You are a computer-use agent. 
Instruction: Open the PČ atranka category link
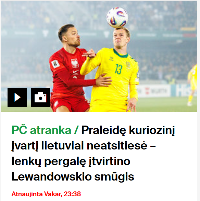coord(41,130)
